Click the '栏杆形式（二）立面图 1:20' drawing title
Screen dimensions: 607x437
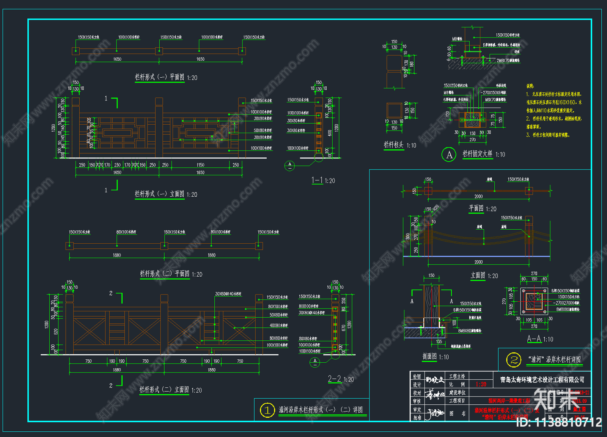pyautogui.click(x=170, y=390)
